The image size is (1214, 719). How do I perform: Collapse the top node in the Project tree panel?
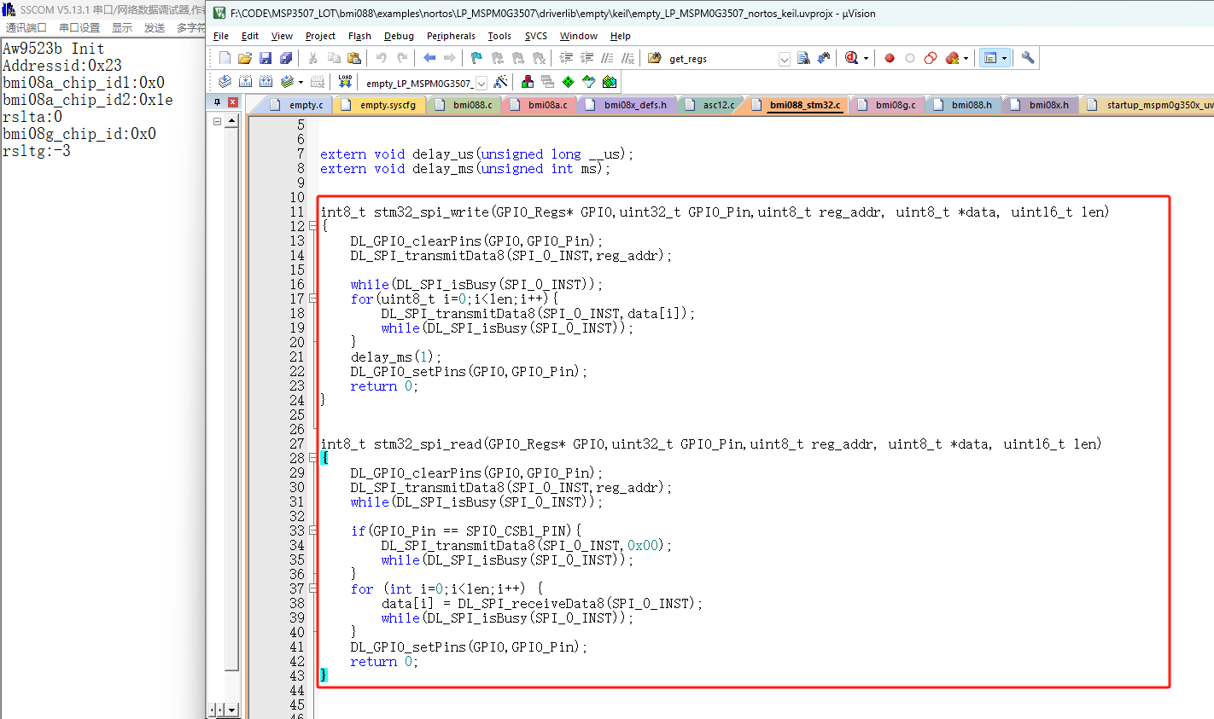[217, 122]
